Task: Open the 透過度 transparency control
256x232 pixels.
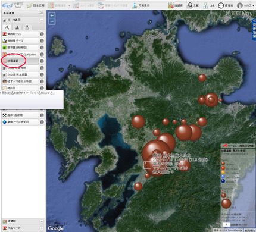Action: [175, 5]
